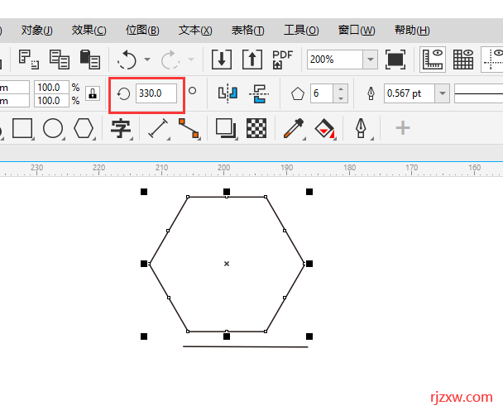Screen dimensions: 503x415
Task: Click the Publish to PDF icon
Action: coord(283,60)
